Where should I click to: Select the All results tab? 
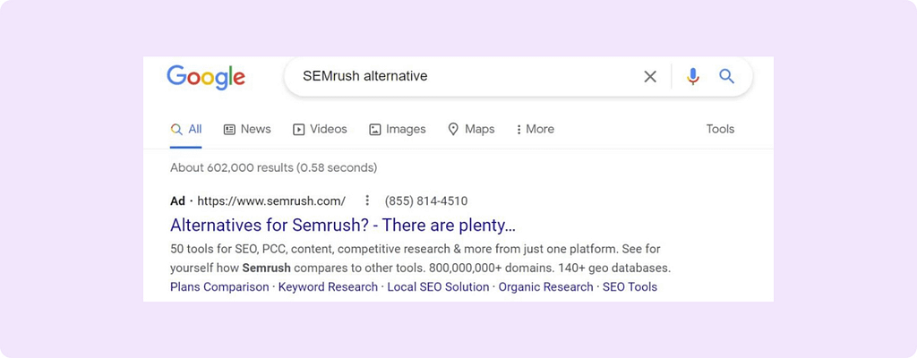[x=186, y=129]
